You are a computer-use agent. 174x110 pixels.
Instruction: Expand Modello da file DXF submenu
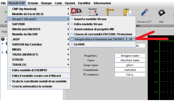[39, 34]
